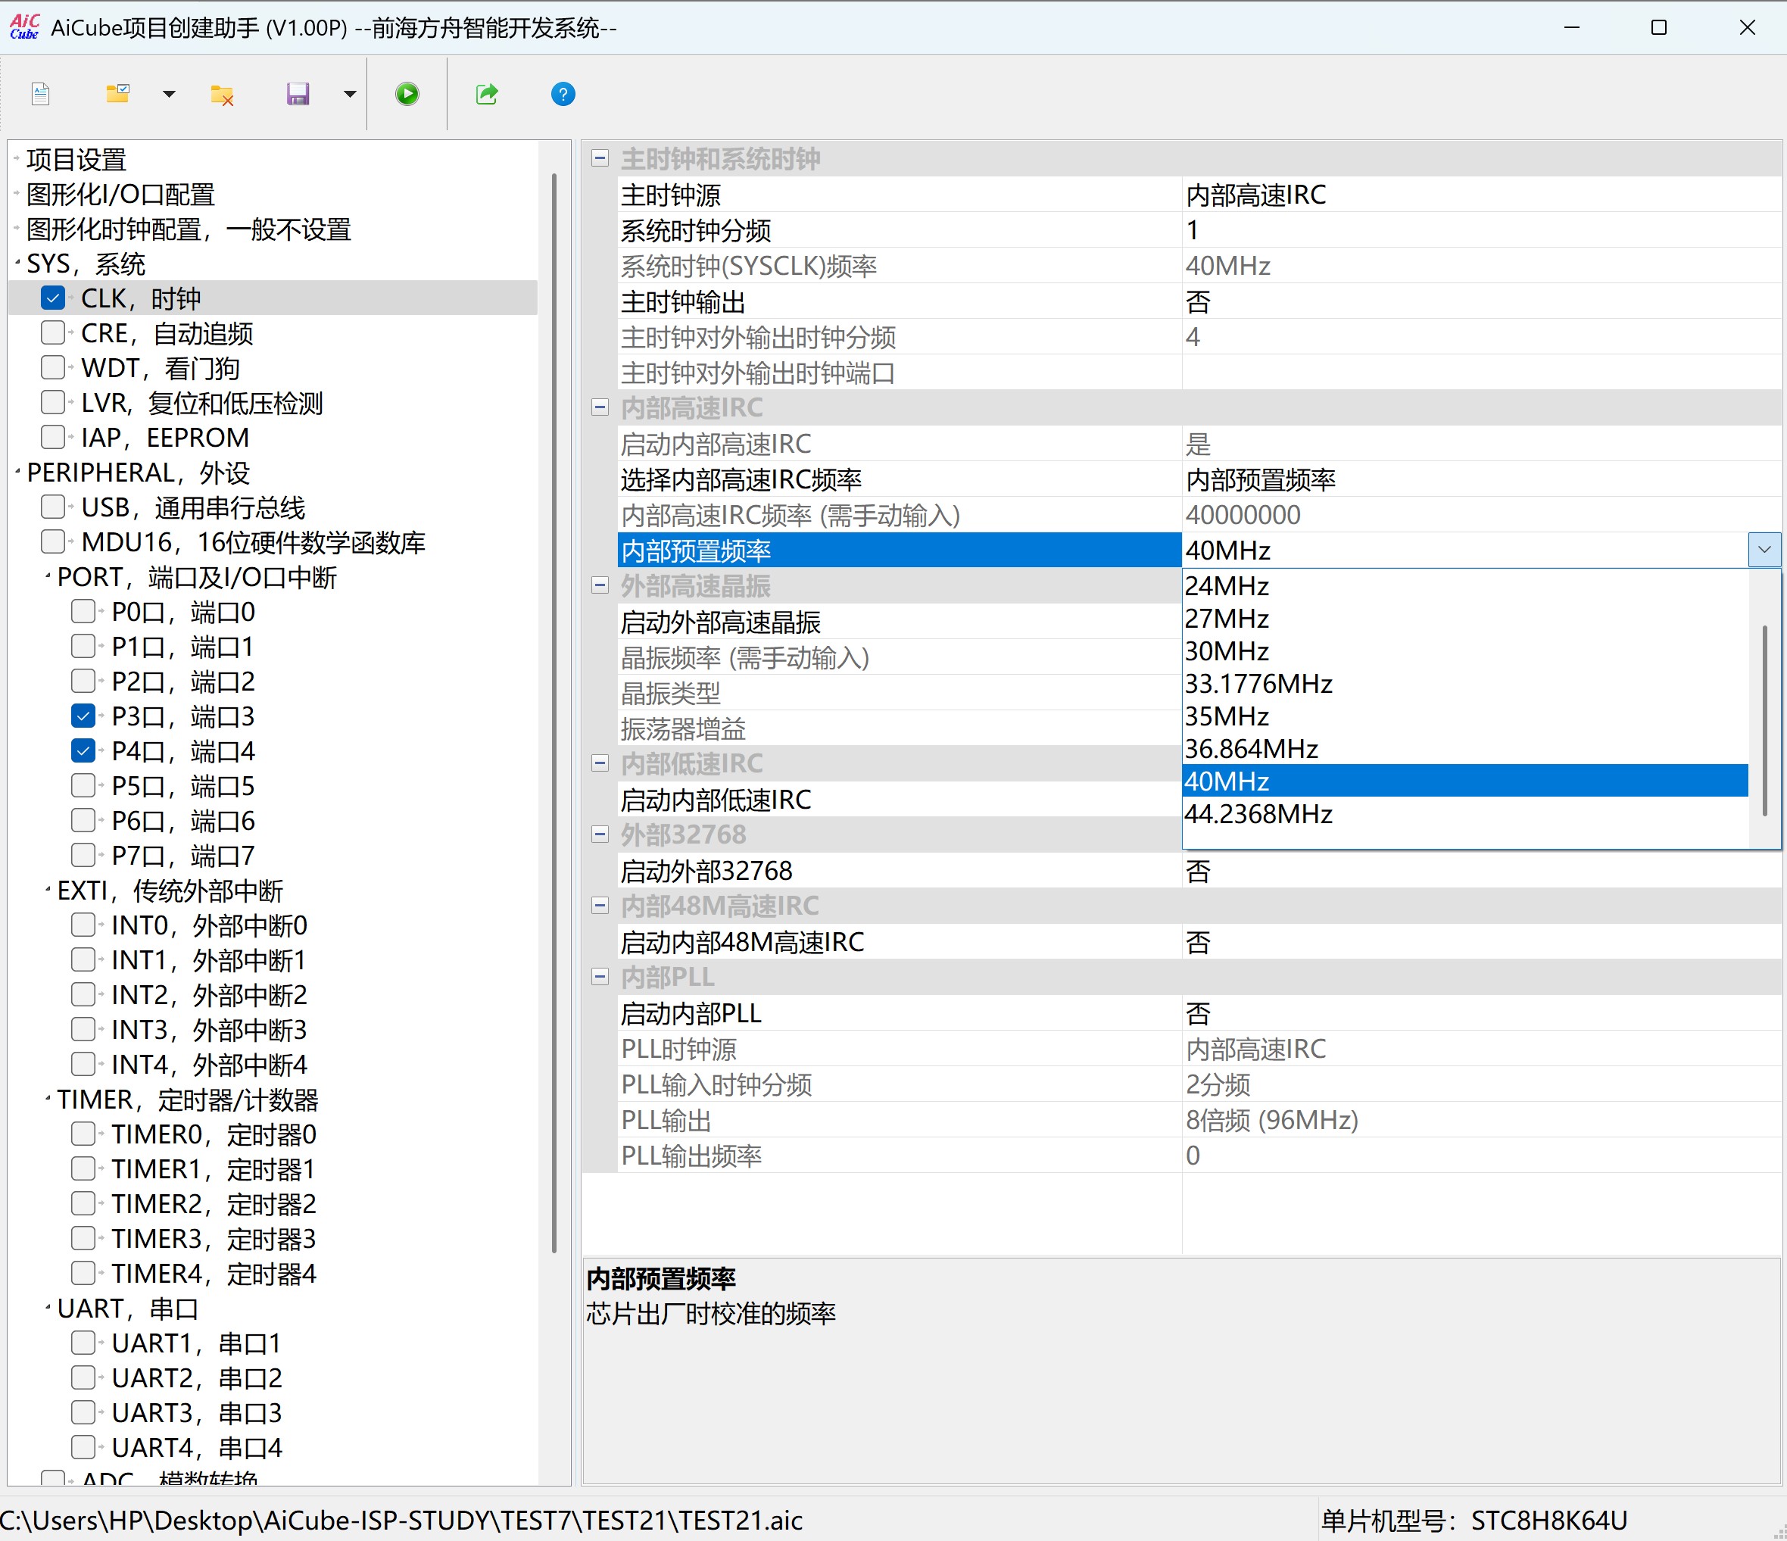Open the 项目设置 tree item
The height and width of the screenshot is (1541, 1787).
76,160
